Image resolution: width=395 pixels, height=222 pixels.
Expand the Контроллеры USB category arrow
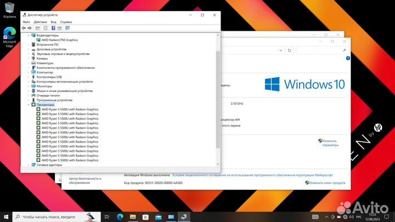click(x=29, y=77)
